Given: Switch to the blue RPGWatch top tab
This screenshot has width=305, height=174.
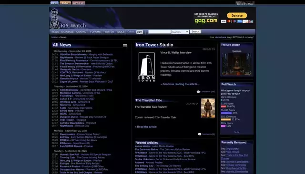Looking at the screenshot, I should point(54,3).
